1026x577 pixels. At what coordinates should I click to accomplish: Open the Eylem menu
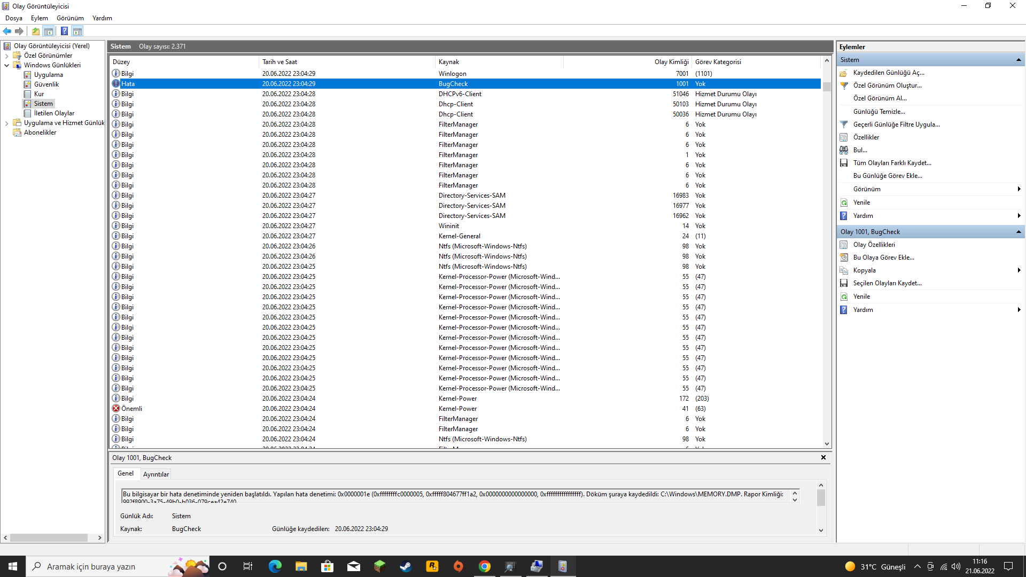[39, 18]
